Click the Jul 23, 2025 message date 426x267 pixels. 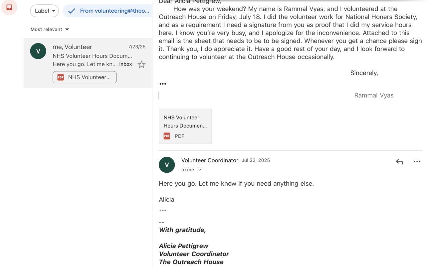coord(256,160)
